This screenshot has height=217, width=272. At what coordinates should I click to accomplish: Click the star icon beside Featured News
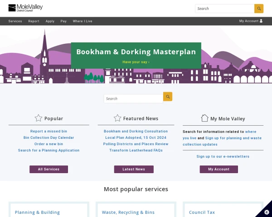(117, 118)
